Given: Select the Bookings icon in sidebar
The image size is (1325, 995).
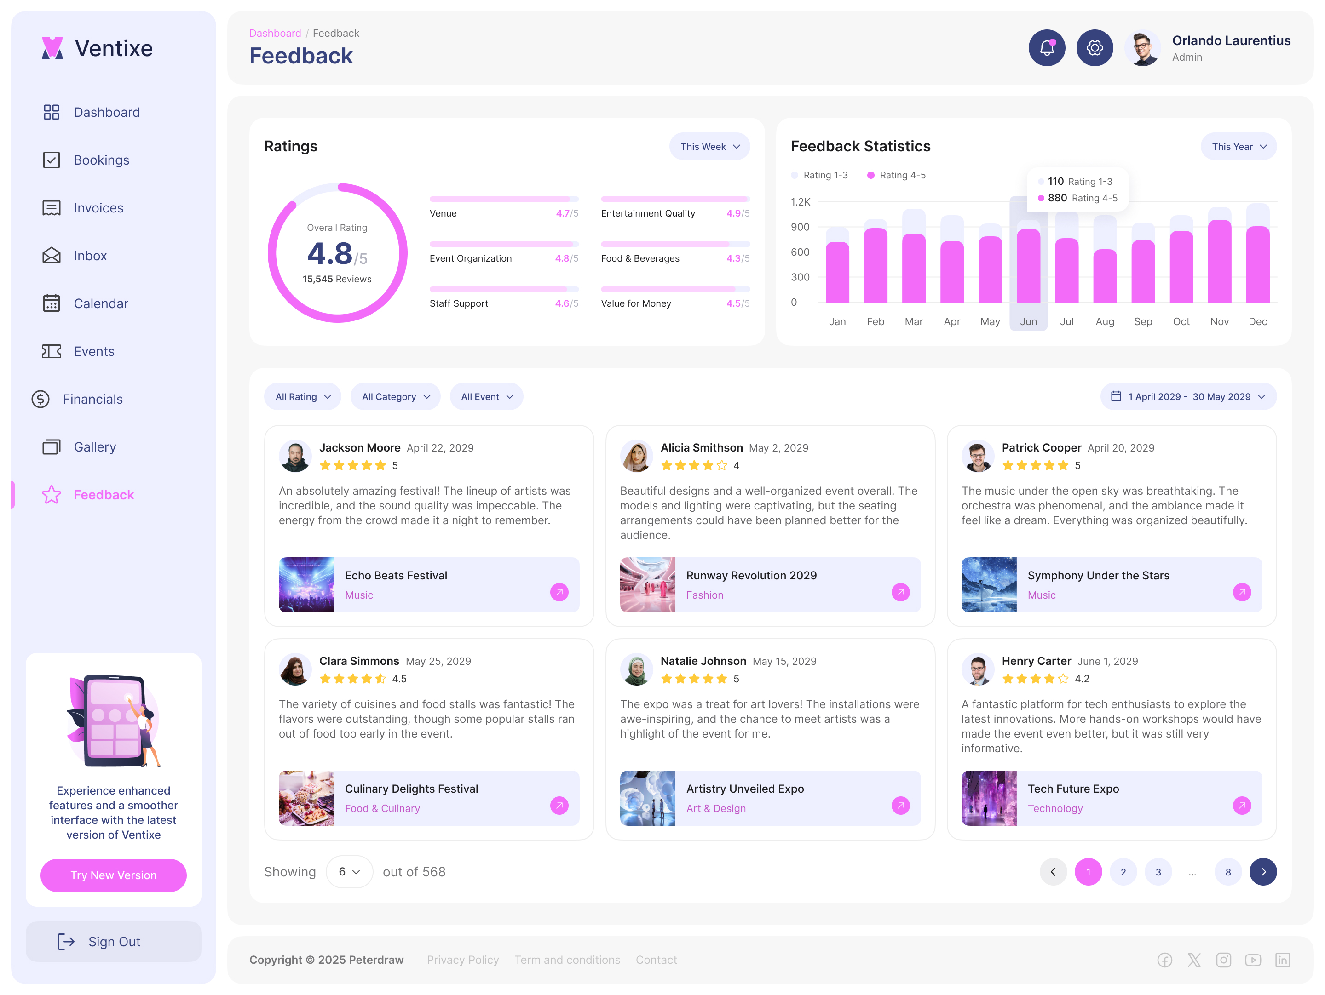Looking at the screenshot, I should coord(52,160).
